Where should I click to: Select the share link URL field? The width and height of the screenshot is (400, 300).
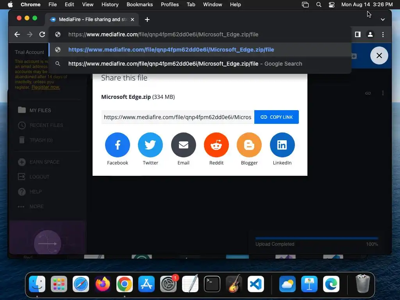tap(178, 117)
